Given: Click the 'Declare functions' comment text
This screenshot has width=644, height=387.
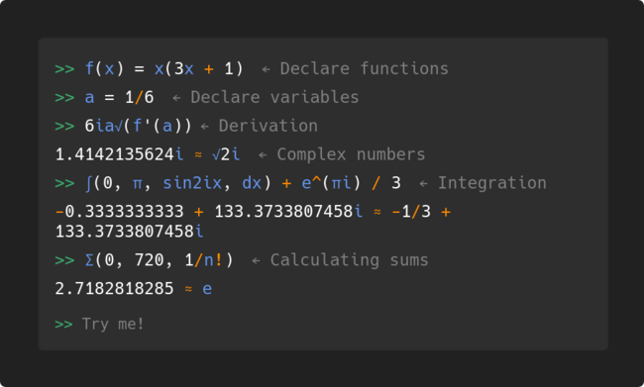Looking at the screenshot, I should pyautogui.click(x=365, y=68).
